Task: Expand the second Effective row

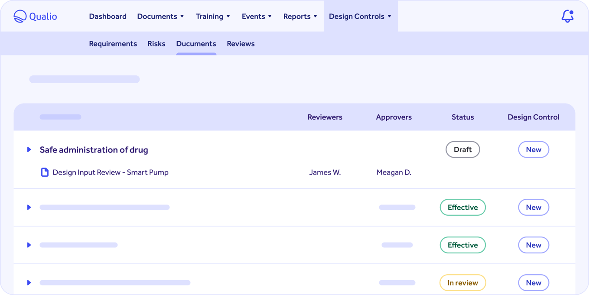Action: pyautogui.click(x=29, y=245)
